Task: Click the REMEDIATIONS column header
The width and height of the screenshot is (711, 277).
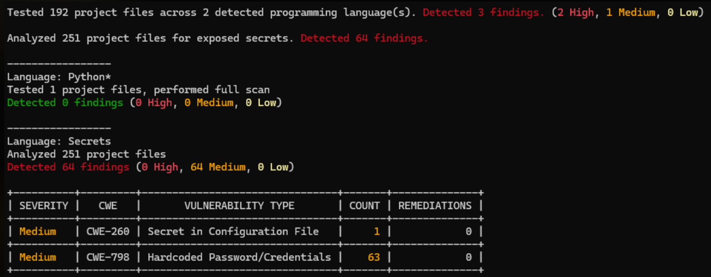Action: [435, 206]
